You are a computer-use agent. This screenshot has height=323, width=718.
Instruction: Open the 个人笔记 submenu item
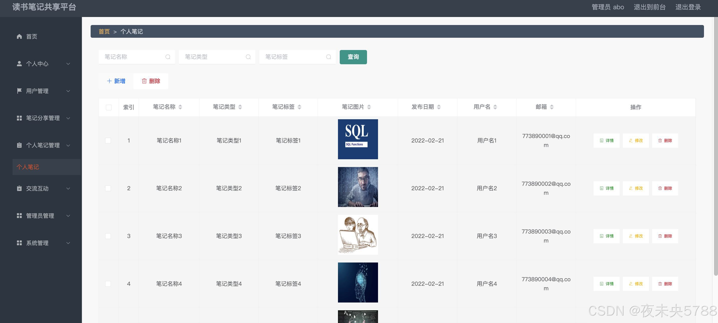tap(28, 167)
